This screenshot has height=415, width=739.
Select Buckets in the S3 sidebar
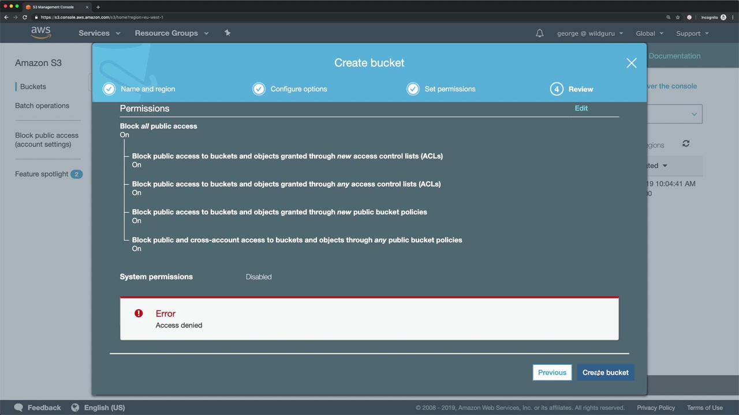pos(33,86)
